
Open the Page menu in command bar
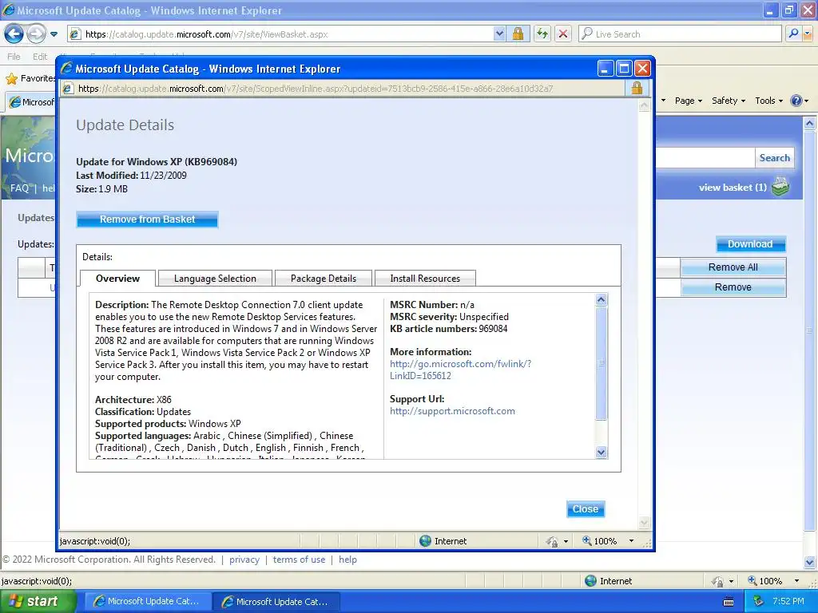tap(688, 101)
